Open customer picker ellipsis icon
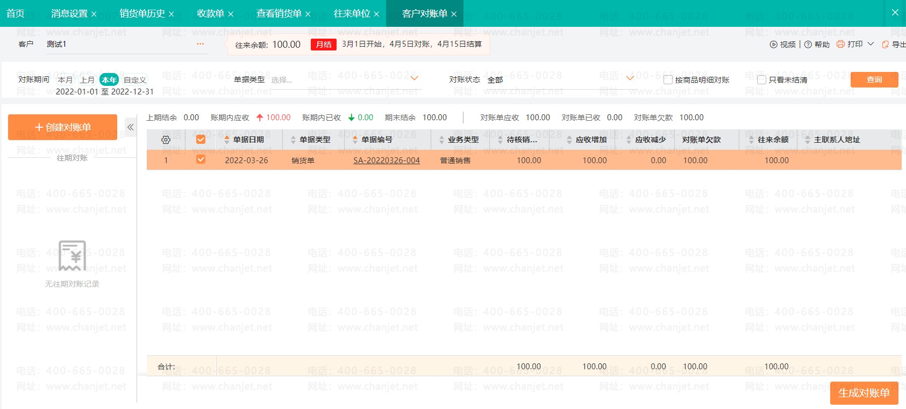This screenshot has height=409, width=906. click(x=200, y=44)
